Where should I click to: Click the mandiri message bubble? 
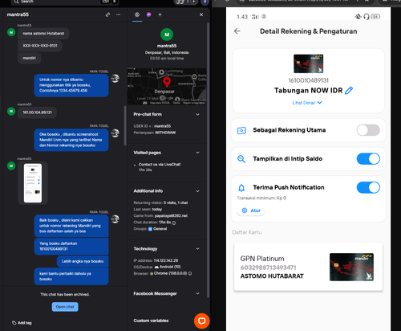29,58
